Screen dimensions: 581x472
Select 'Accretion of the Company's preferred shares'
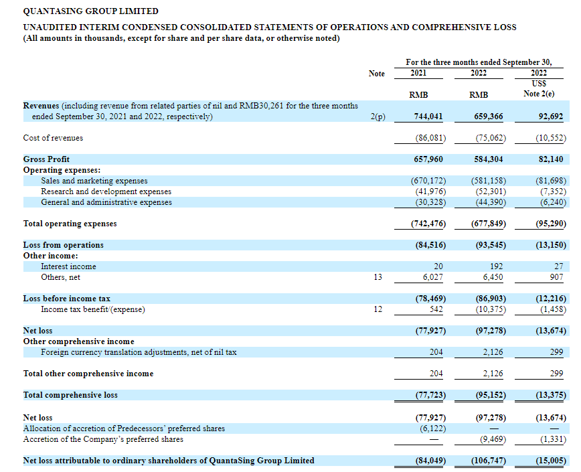pyautogui.click(x=103, y=439)
